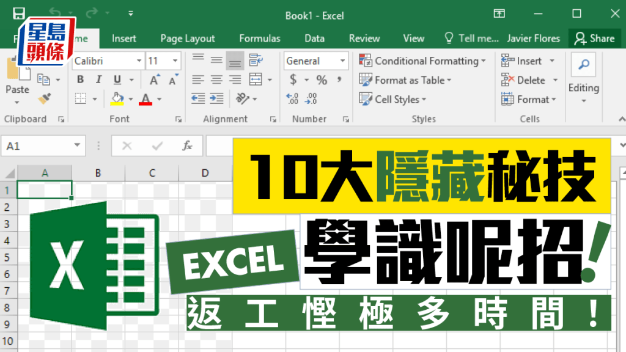Open the View tab
The height and width of the screenshot is (352, 626).
click(414, 38)
